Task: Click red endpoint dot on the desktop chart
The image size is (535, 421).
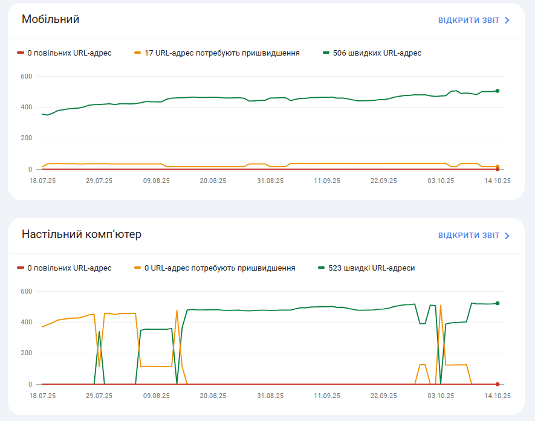Action: (498, 384)
